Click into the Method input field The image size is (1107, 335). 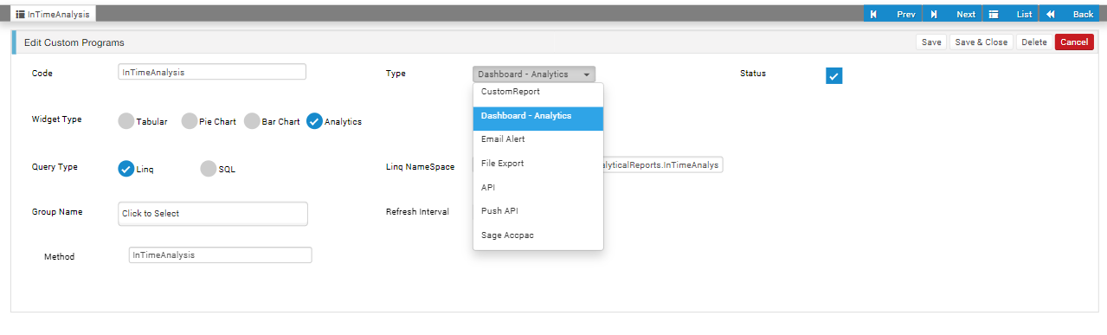tap(220, 255)
